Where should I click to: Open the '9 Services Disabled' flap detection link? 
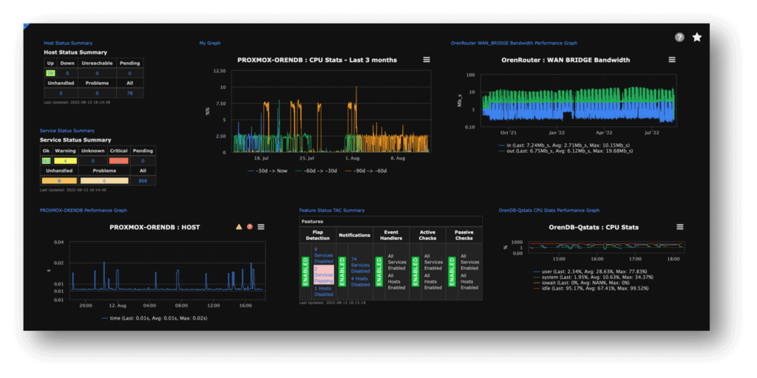click(x=324, y=255)
